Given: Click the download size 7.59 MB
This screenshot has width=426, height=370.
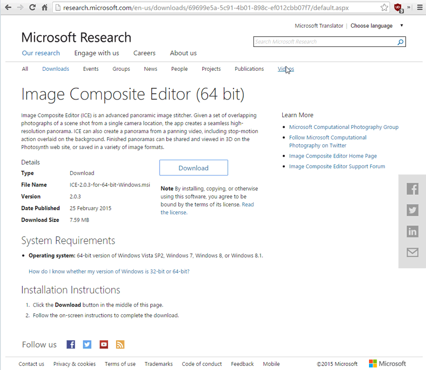Looking at the screenshot, I should (79, 220).
